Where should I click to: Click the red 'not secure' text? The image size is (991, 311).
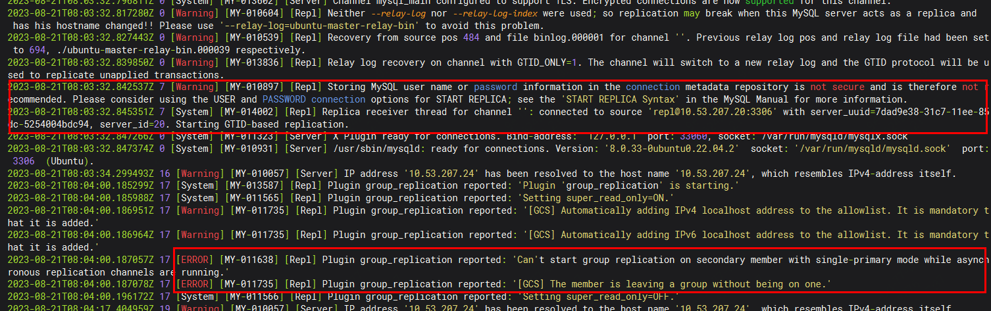(838, 87)
